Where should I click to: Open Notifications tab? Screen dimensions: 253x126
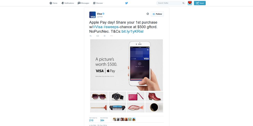68,3
